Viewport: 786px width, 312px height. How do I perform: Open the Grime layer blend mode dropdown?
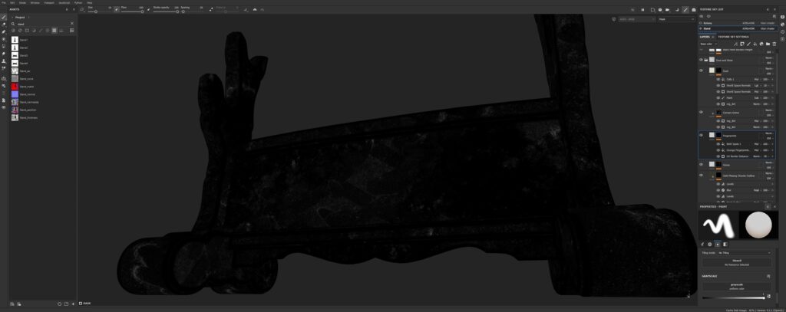click(x=769, y=163)
